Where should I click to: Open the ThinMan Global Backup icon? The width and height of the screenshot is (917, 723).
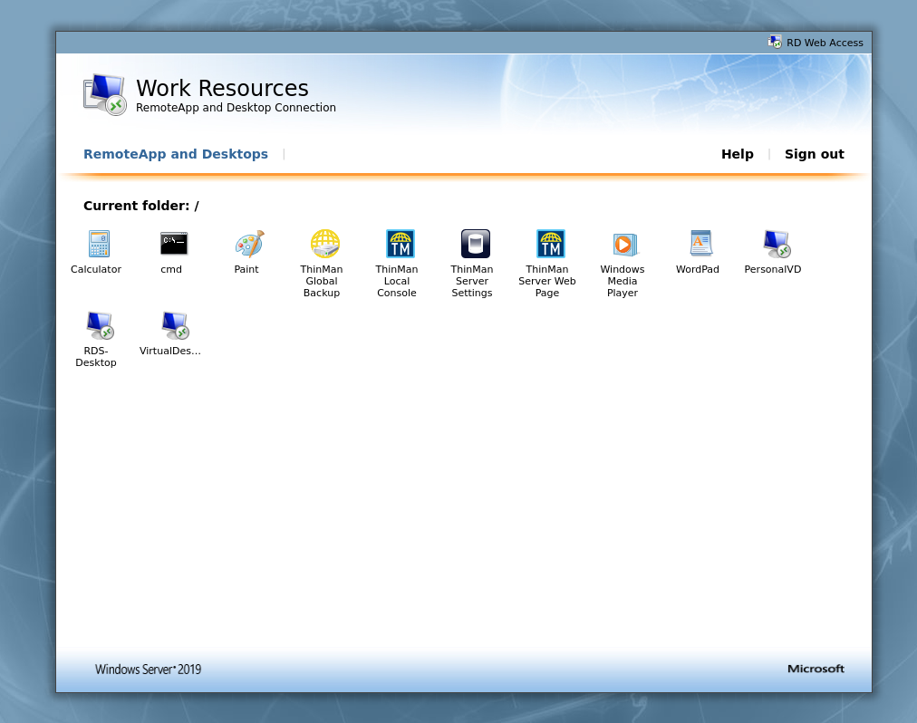[x=324, y=244]
